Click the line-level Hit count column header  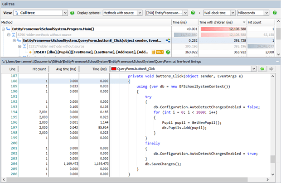pos(34,69)
